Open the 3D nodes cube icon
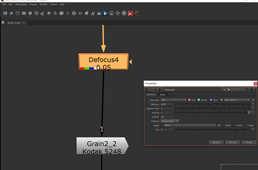258x170 pixels. point(61,13)
